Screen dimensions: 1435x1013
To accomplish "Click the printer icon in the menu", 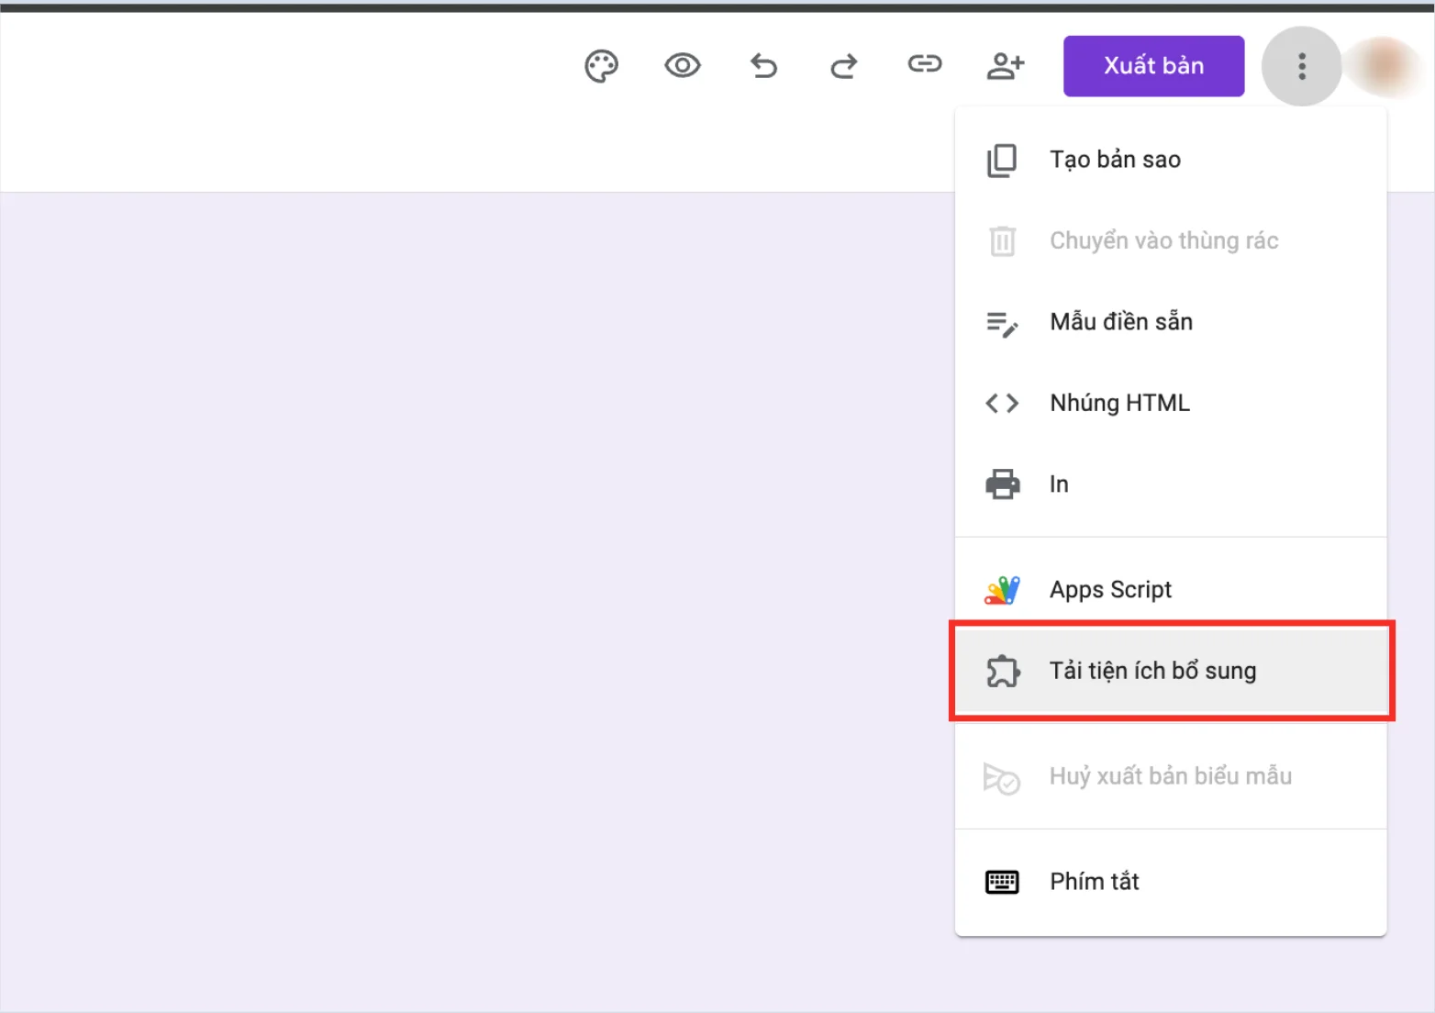I will [x=1002, y=484].
